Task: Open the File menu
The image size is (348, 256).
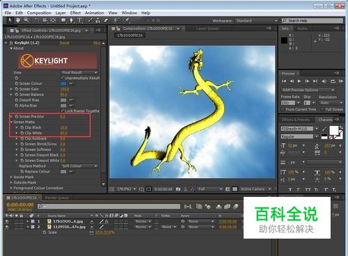Action: click(8, 13)
